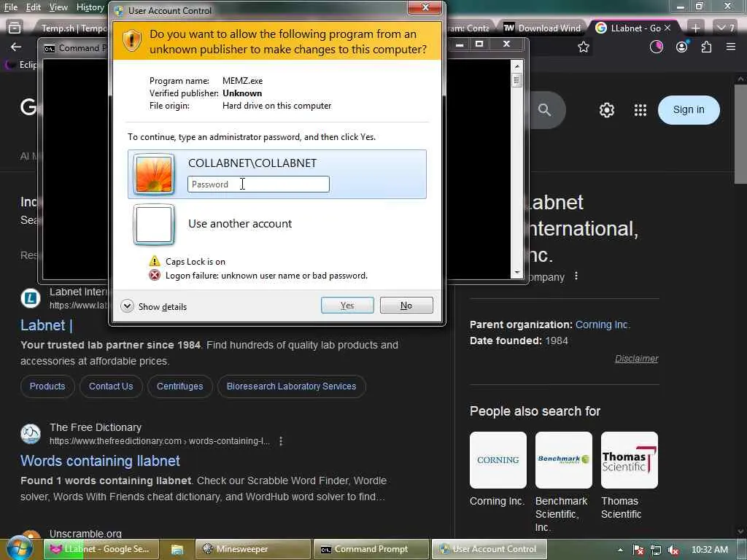Screen dimensions: 747x560
Task: Click the Contact Us sitelink chip
Action: coord(111,386)
